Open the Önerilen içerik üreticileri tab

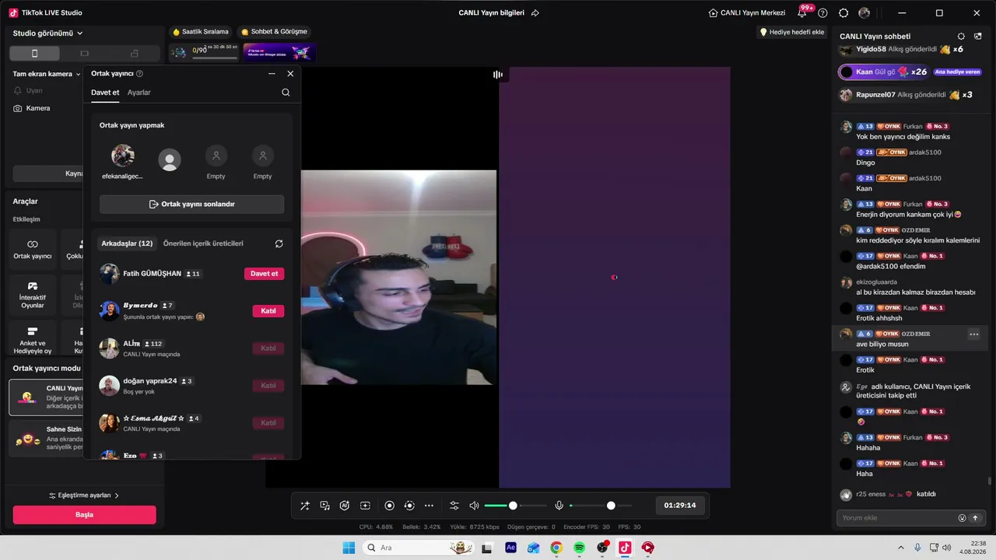[x=203, y=243]
